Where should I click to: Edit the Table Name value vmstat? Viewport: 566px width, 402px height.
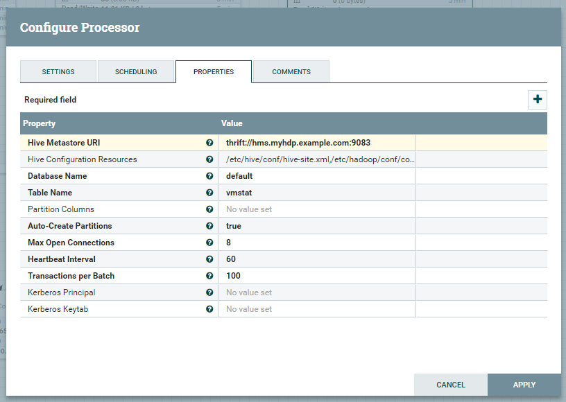point(317,193)
